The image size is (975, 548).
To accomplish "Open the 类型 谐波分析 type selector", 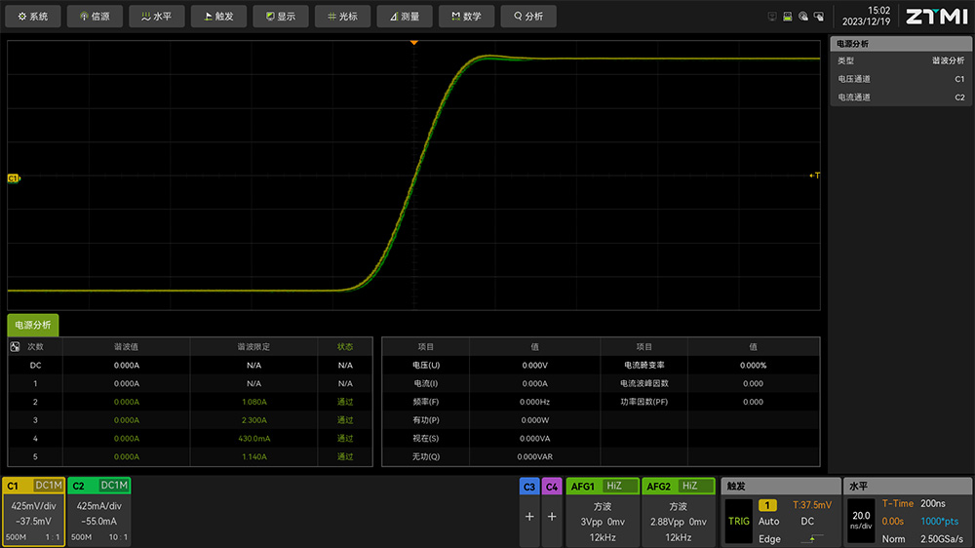I will pyautogui.click(x=900, y=60).
